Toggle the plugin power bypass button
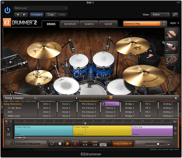 8,10
